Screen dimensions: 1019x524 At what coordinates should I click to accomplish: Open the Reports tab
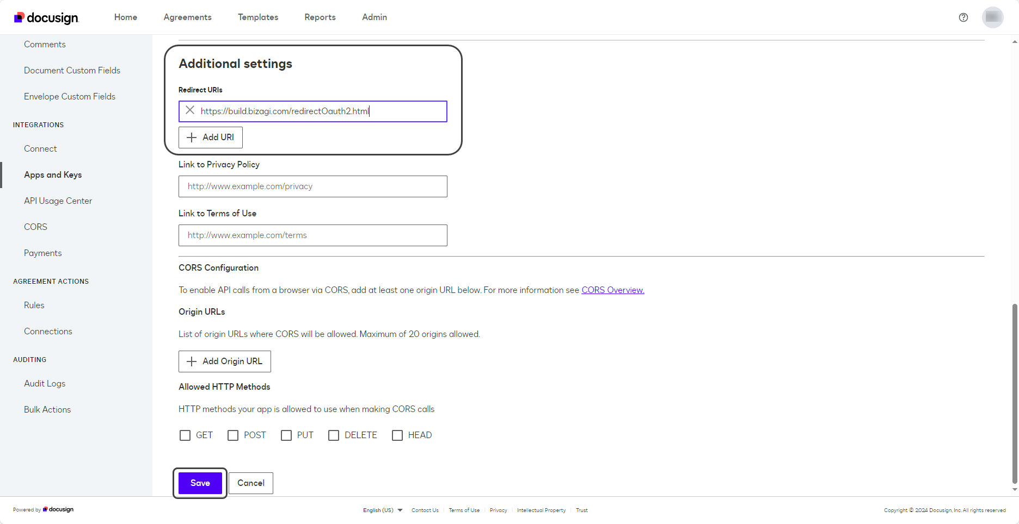pyautogui.click(x=320, y=17)
